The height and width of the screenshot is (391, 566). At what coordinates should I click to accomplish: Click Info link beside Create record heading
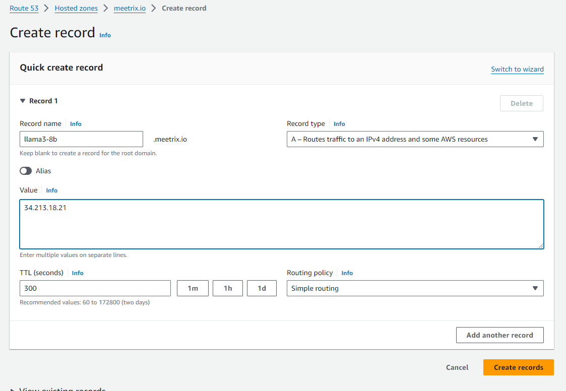click(x=105, y=35)
